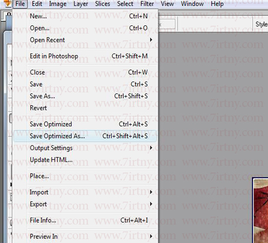Click the ImageReady app icon in menu bar

7,3
